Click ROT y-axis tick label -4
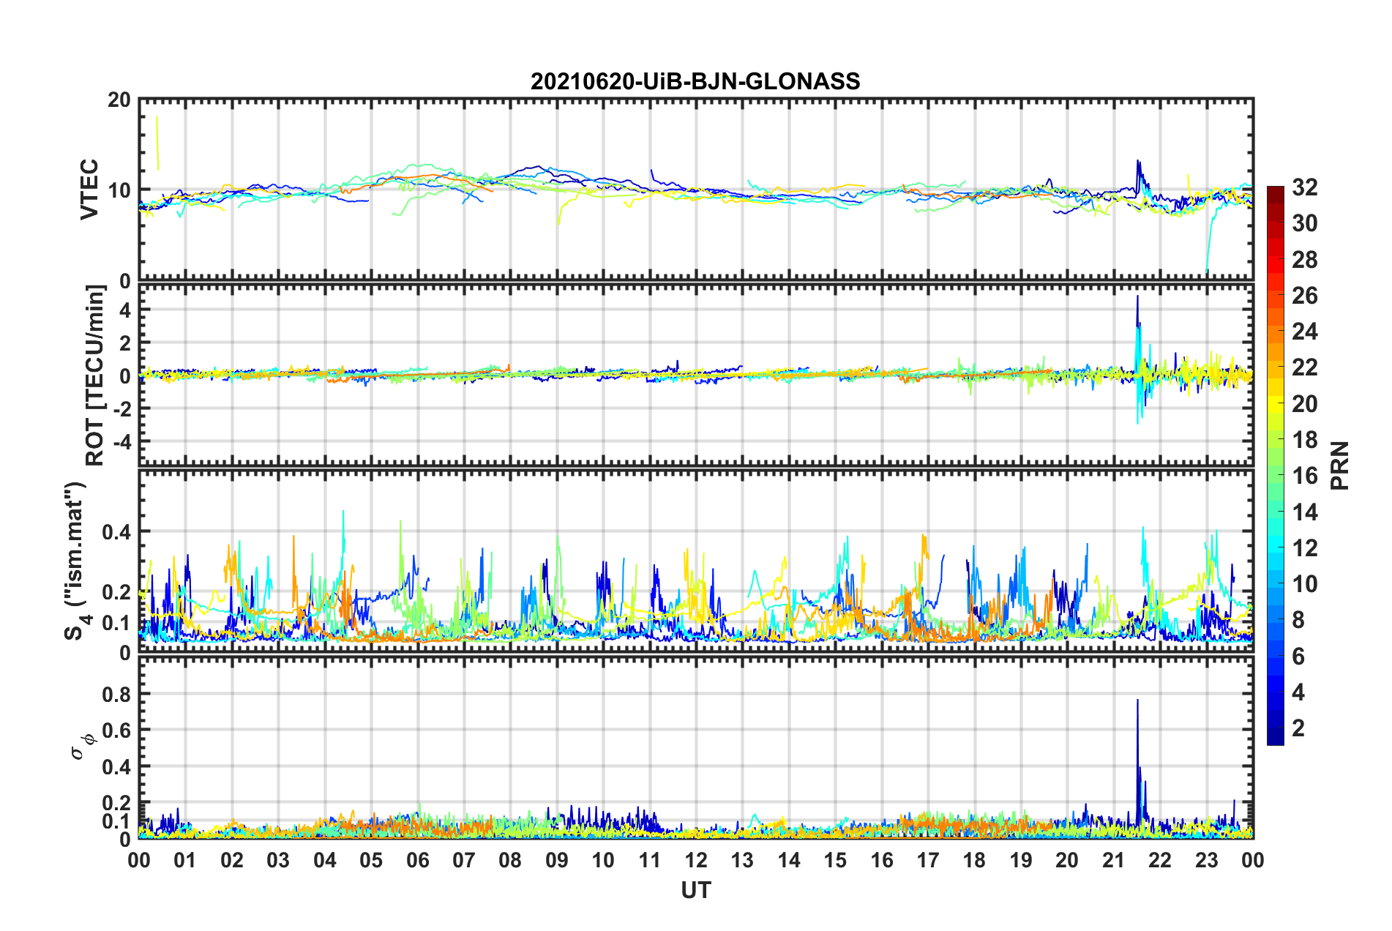Viewport: 1392px width, 931px height. point(121,442)
